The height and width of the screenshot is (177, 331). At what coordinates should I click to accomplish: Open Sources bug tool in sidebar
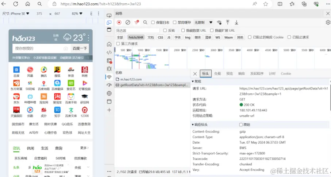pos(109,69)
